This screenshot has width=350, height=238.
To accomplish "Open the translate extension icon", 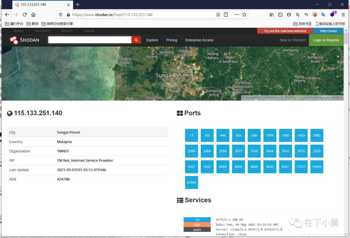I will pos(323,15).
